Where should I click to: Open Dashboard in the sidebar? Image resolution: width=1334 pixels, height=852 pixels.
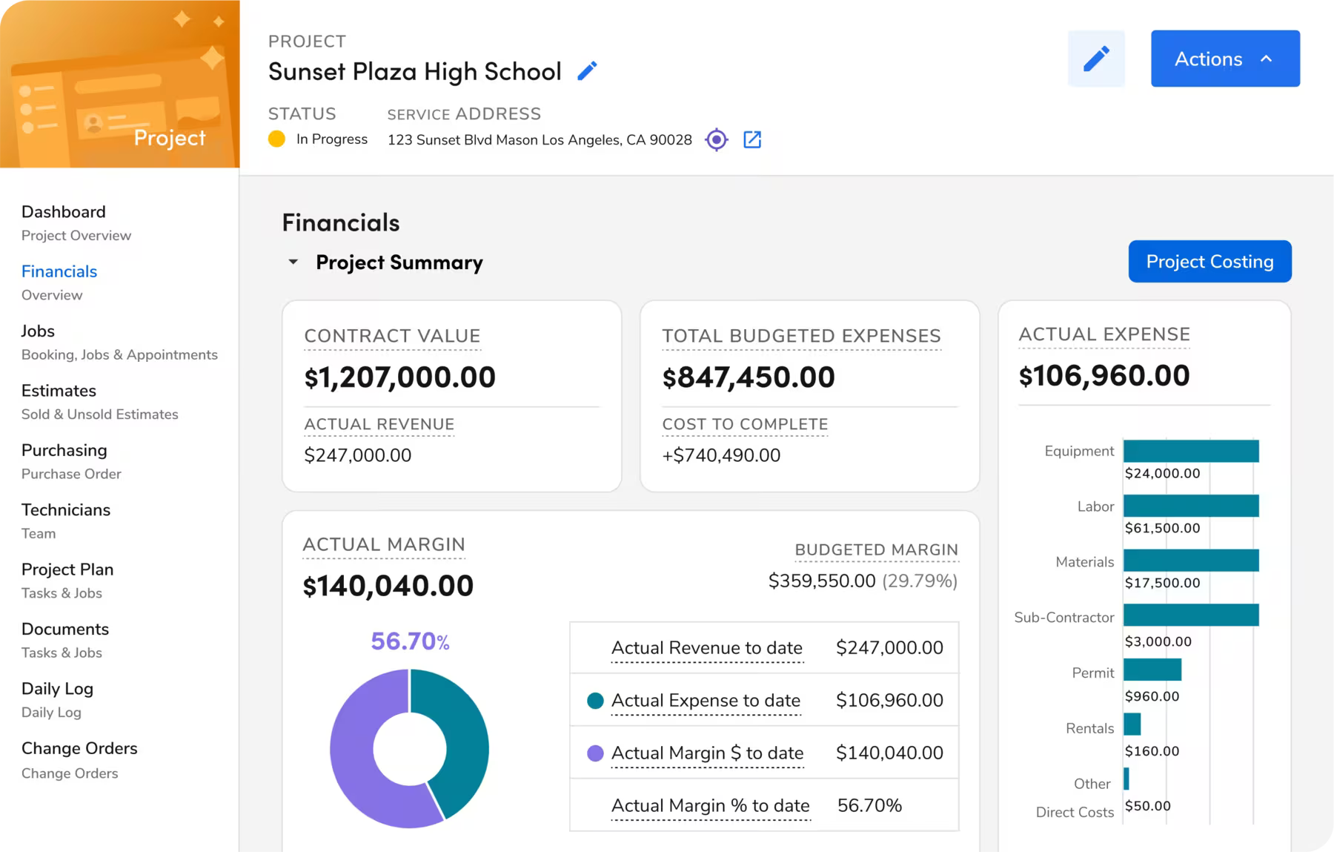tap(64, 212)
